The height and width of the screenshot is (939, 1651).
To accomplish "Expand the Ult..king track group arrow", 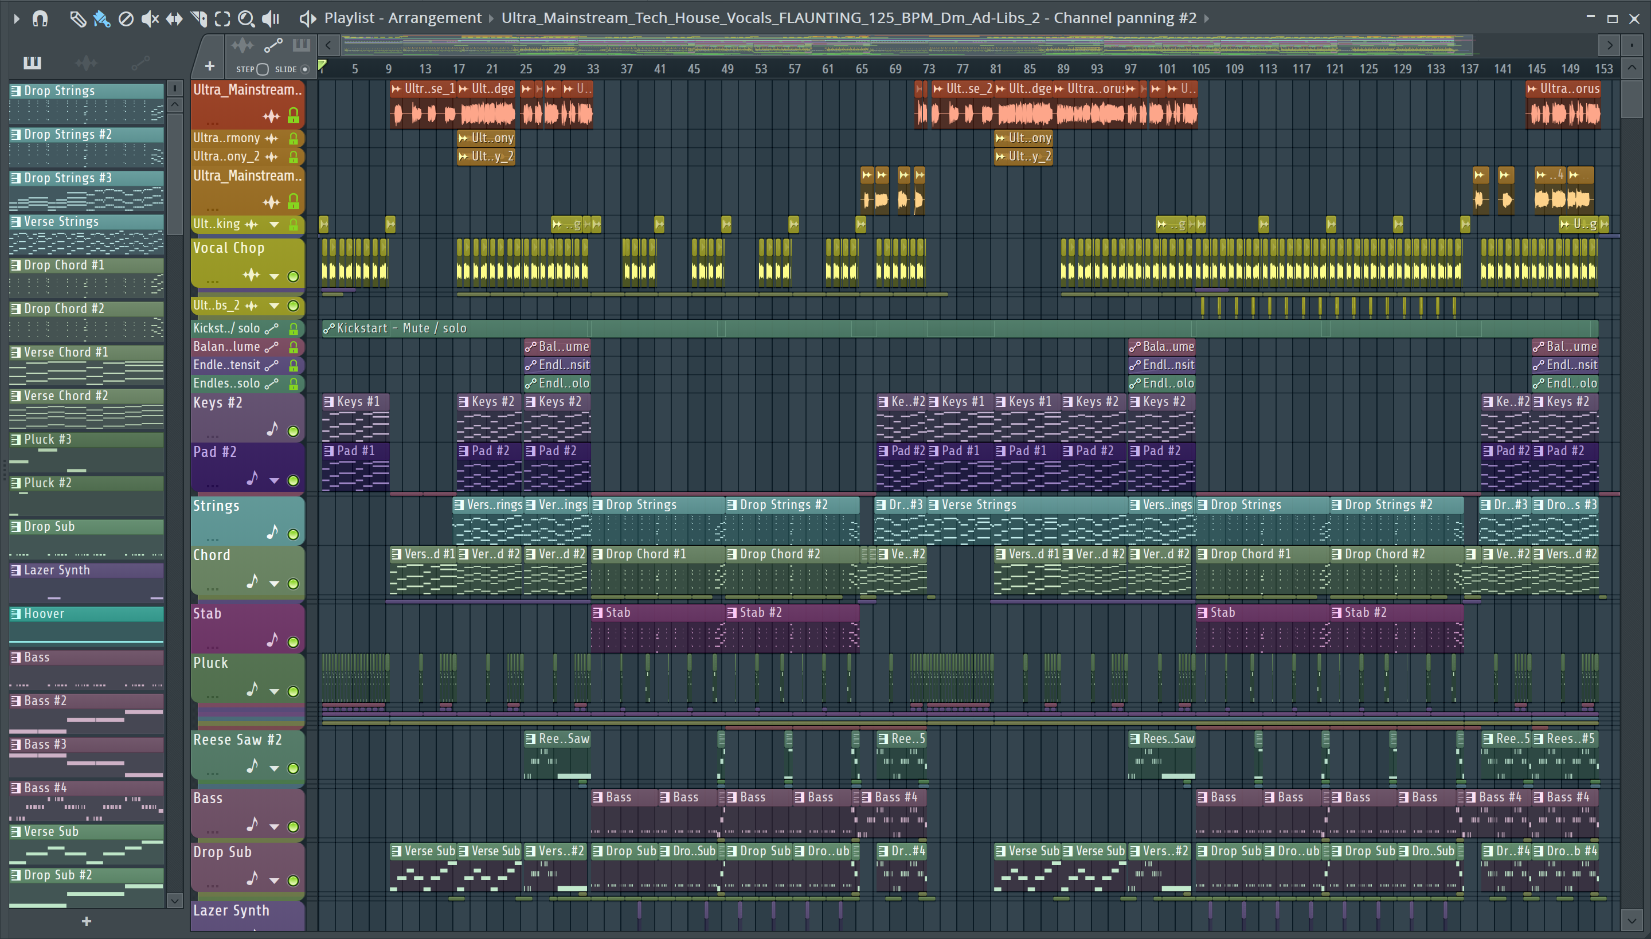I will [x=274, y=225].
